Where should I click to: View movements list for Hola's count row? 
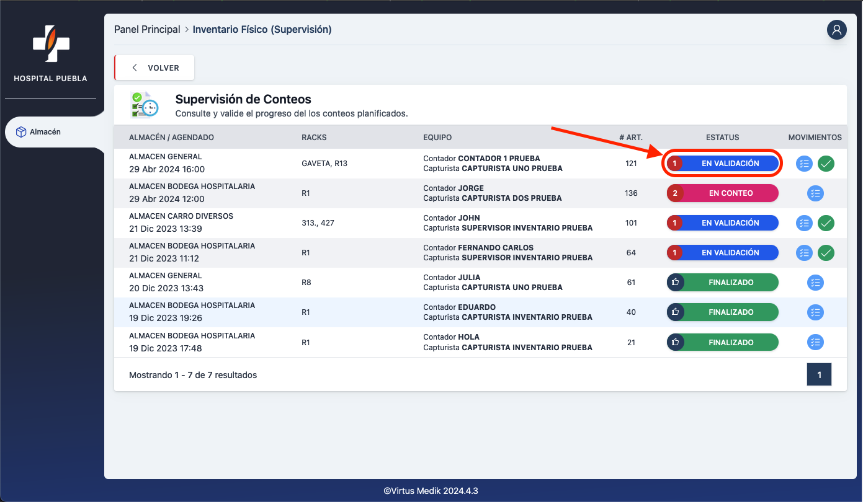click(815, 342)
